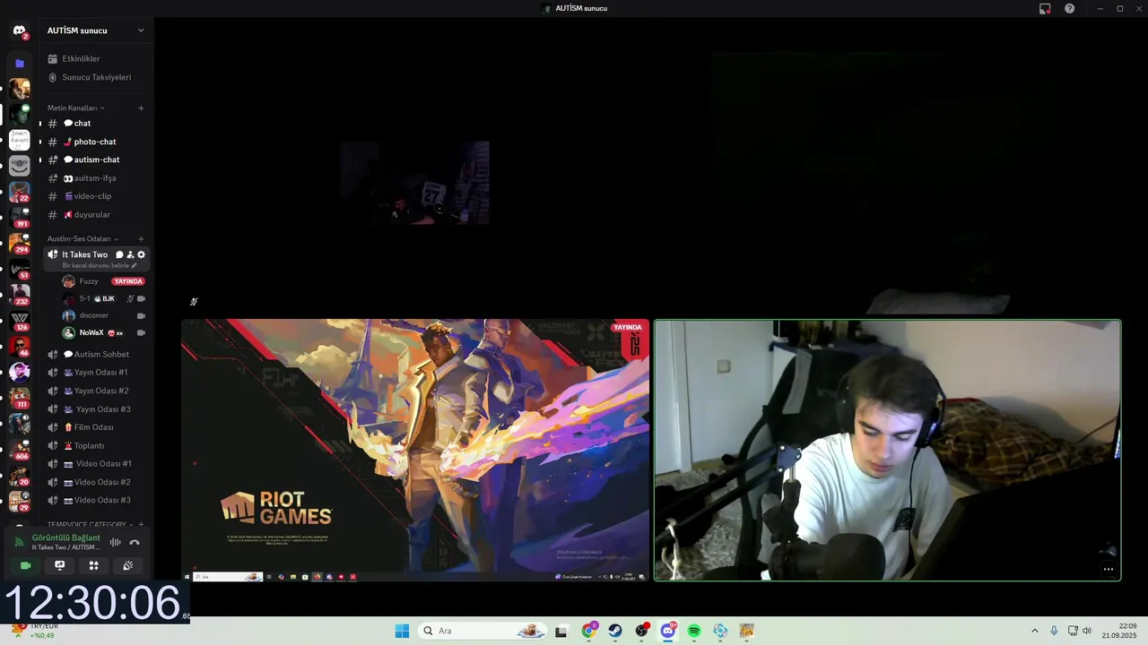
Task: Click Task View icon in taskbar
Action: point(561,631)
